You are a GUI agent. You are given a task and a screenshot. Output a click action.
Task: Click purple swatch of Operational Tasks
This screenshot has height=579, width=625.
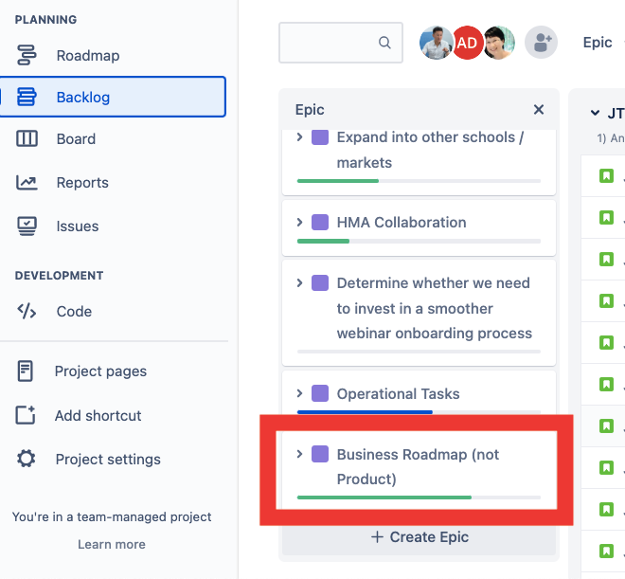320,393
